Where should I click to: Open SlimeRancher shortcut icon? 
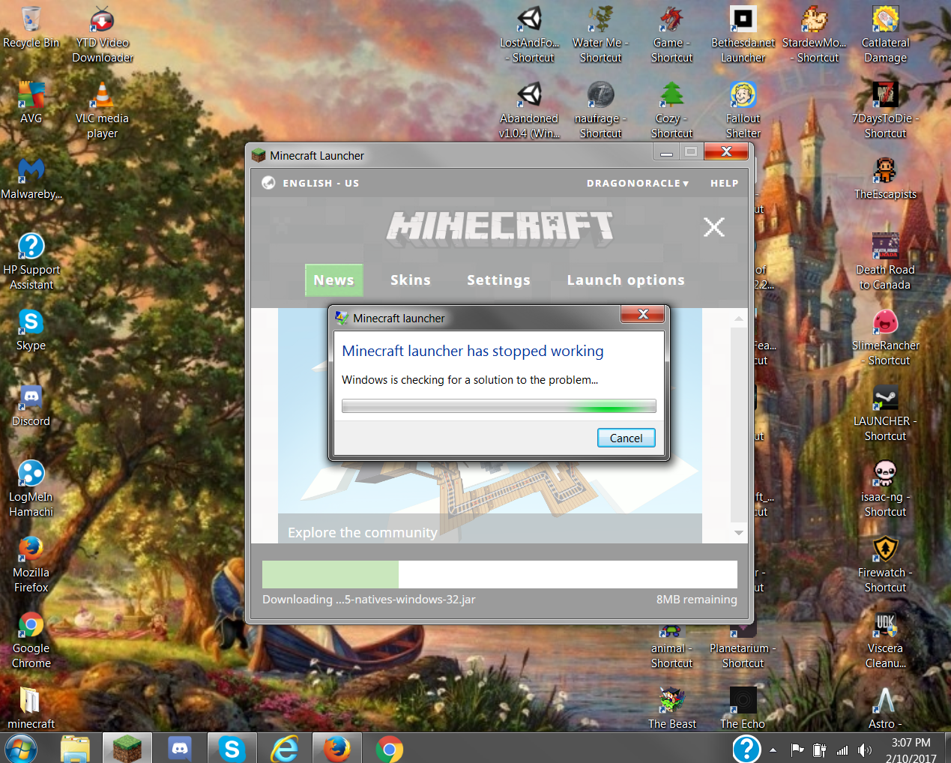(x=885, y=338)
